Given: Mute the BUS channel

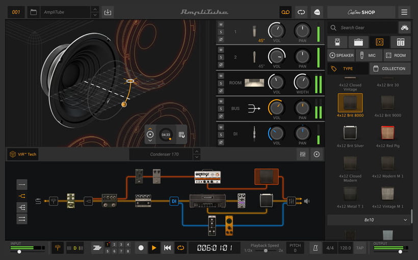Looking at the screenshot, I should (x=221, y=101).
